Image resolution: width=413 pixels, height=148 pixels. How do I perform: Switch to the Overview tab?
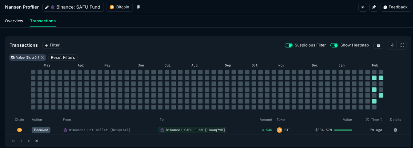coord(14,21)
